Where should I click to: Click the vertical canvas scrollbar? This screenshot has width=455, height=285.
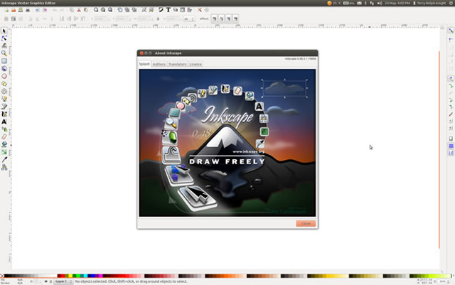442,149
